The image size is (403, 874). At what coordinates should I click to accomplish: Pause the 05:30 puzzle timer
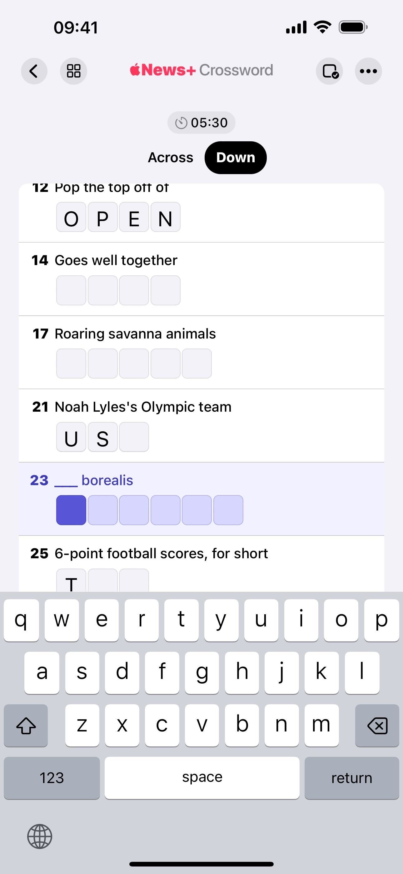[x=201, y=123]
